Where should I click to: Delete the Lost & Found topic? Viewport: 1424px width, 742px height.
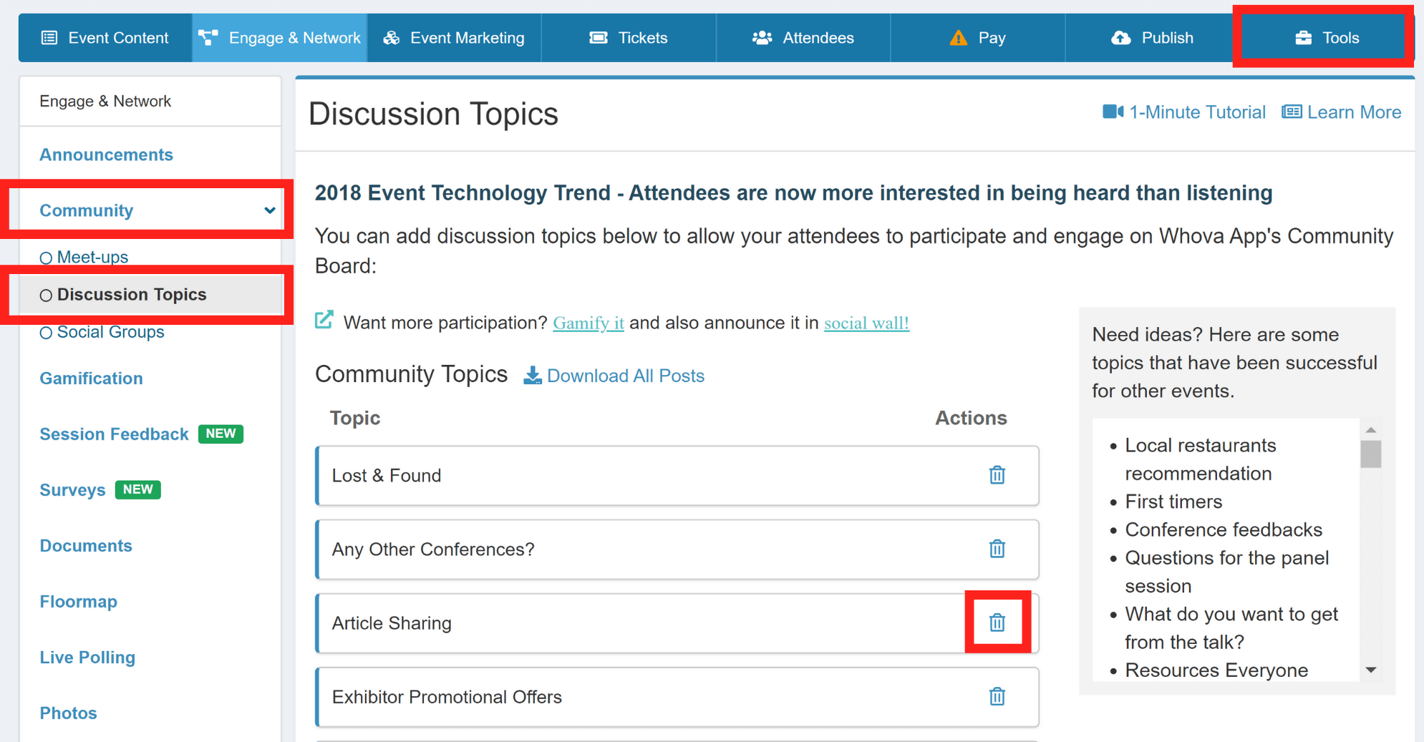[997, 475]
